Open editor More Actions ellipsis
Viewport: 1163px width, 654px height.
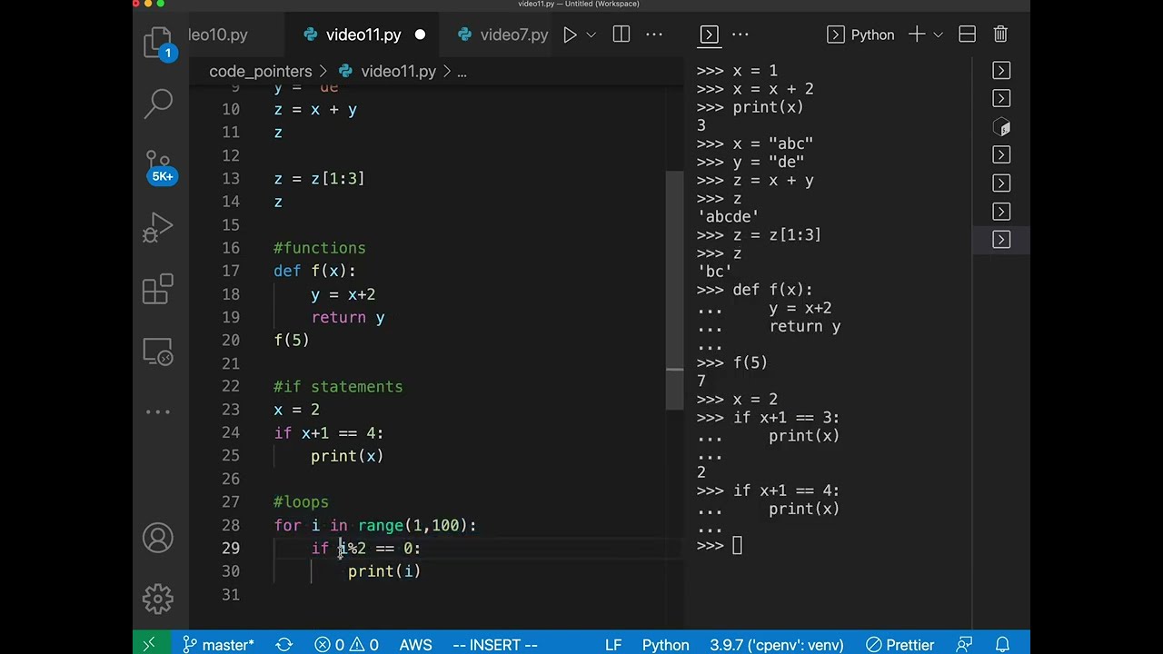[654, 35]
